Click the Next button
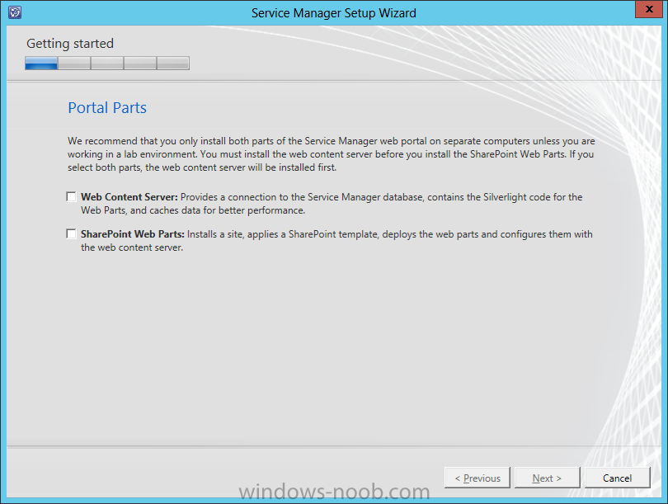Viewport: 668px width, 504px height. (547, 478)
